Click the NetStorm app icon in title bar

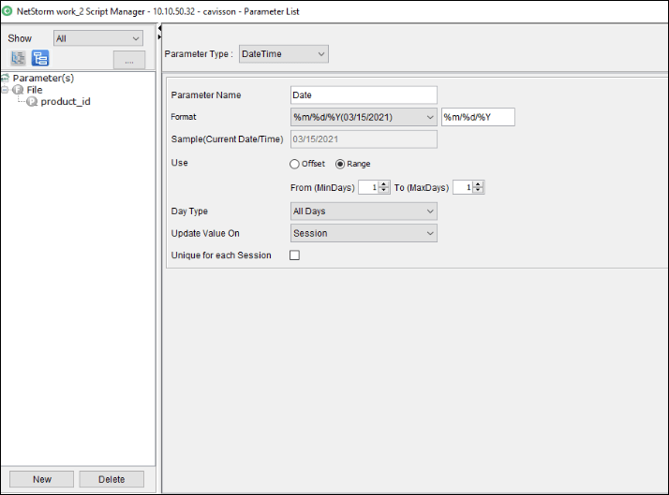click(7, 11)
